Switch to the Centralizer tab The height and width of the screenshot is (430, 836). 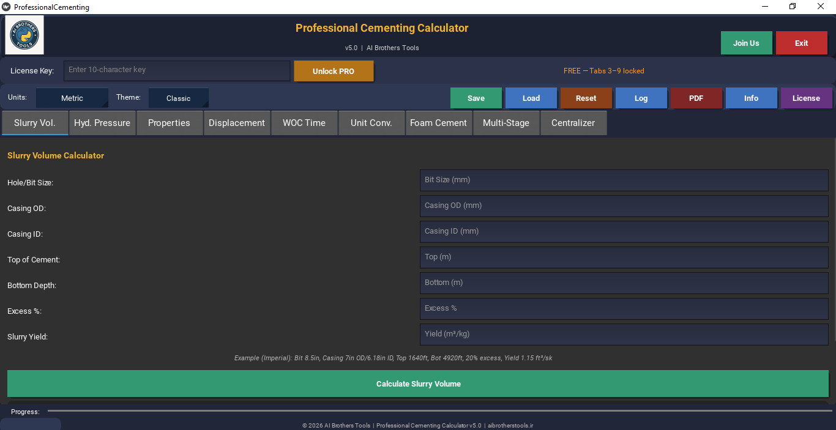(x=573, y=123)
